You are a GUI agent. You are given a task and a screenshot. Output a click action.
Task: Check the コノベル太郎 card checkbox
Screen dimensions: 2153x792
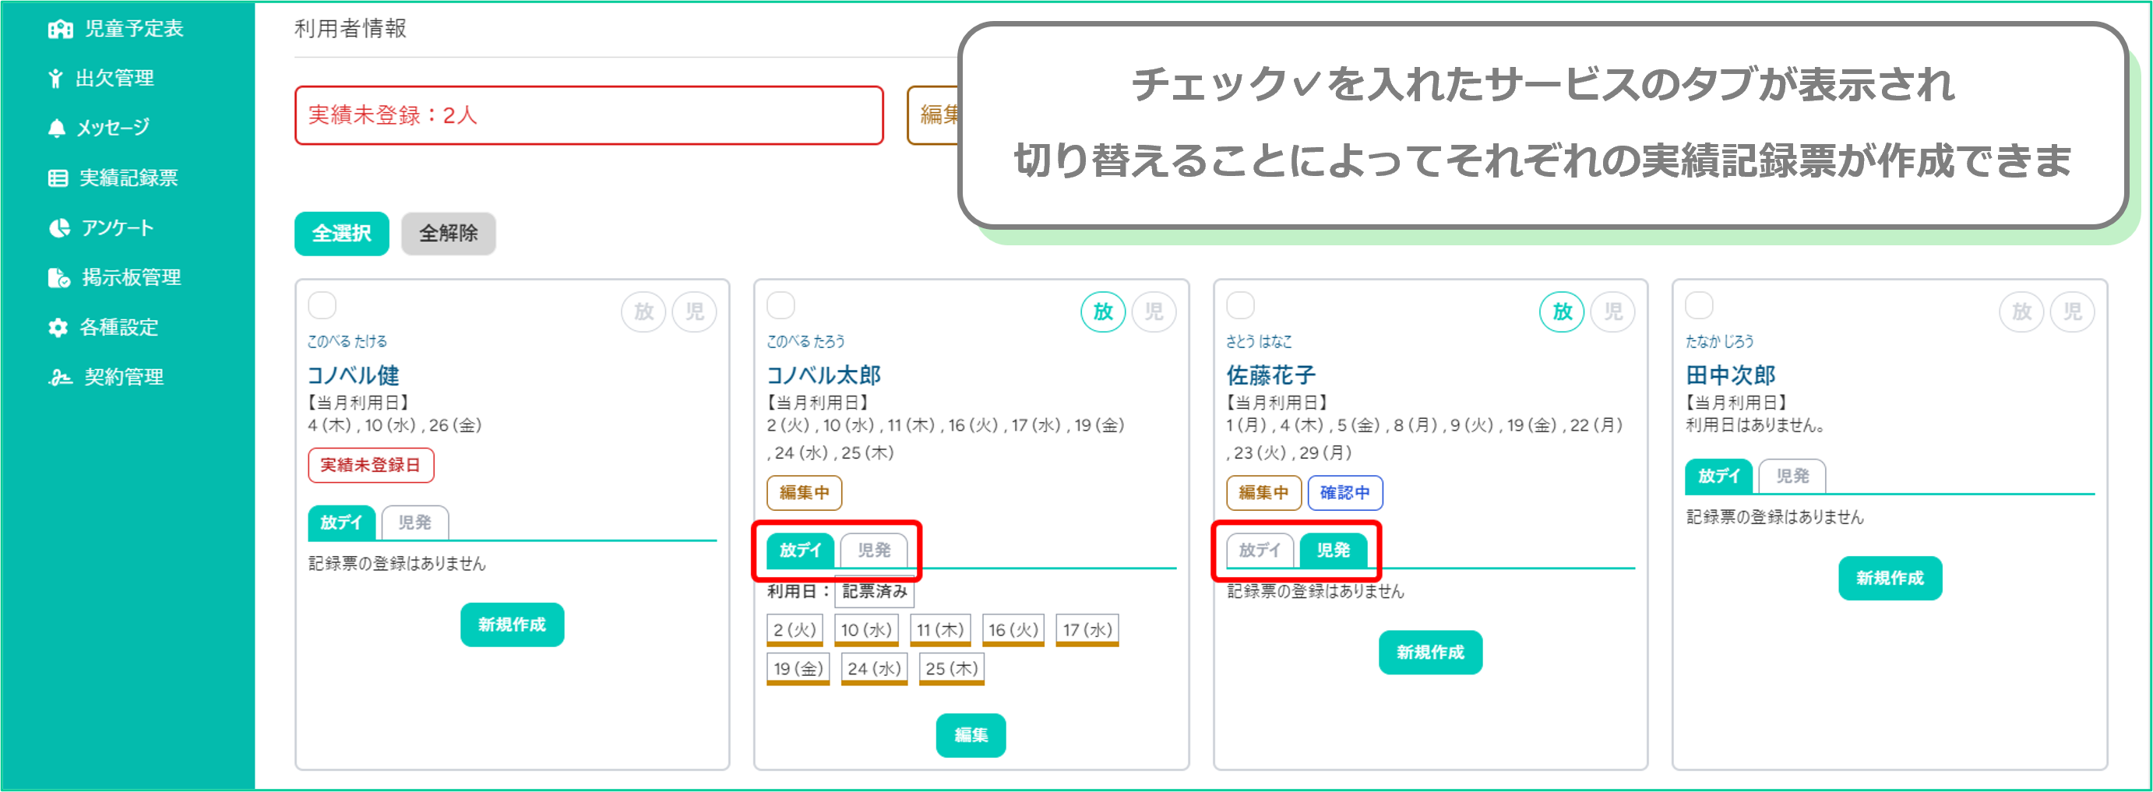[781, 306]
